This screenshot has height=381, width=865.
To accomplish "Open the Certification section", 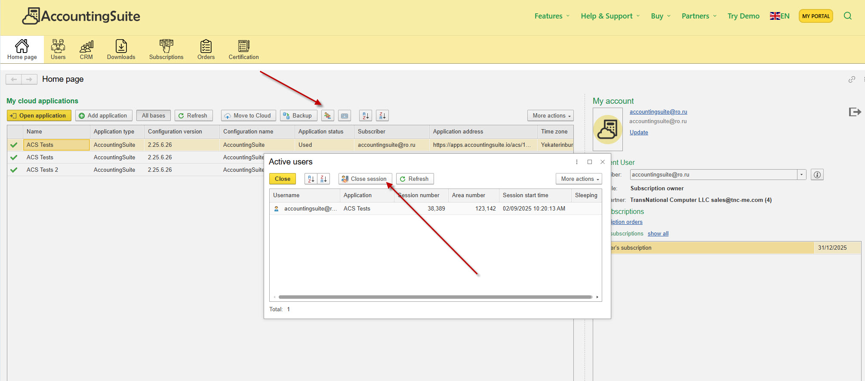I will tap(243, 50).
